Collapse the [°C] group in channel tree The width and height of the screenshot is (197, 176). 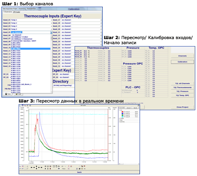click(x=119, y=110)
